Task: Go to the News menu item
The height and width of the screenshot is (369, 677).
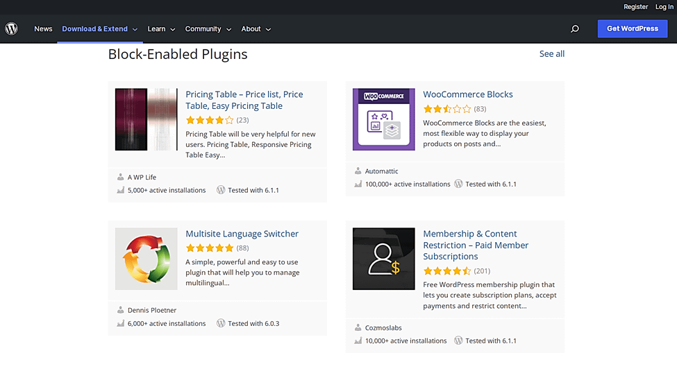Action: click(43, 29)
